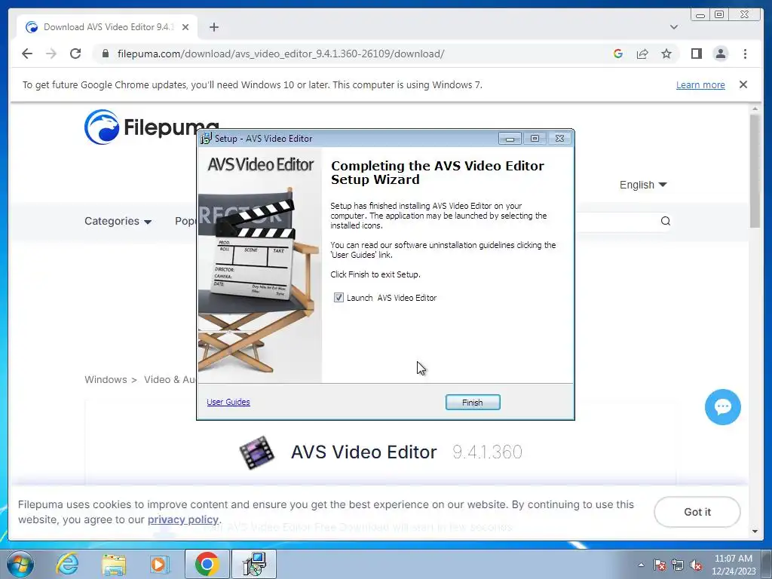This screenshot has height=579, width=772.
Task: Open Chrome three-dot menu
Action: (x=745, y=54)
